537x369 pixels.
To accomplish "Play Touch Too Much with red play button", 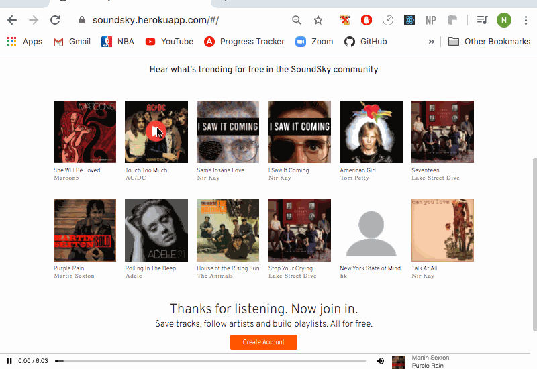I will click(x=155, y=131).
